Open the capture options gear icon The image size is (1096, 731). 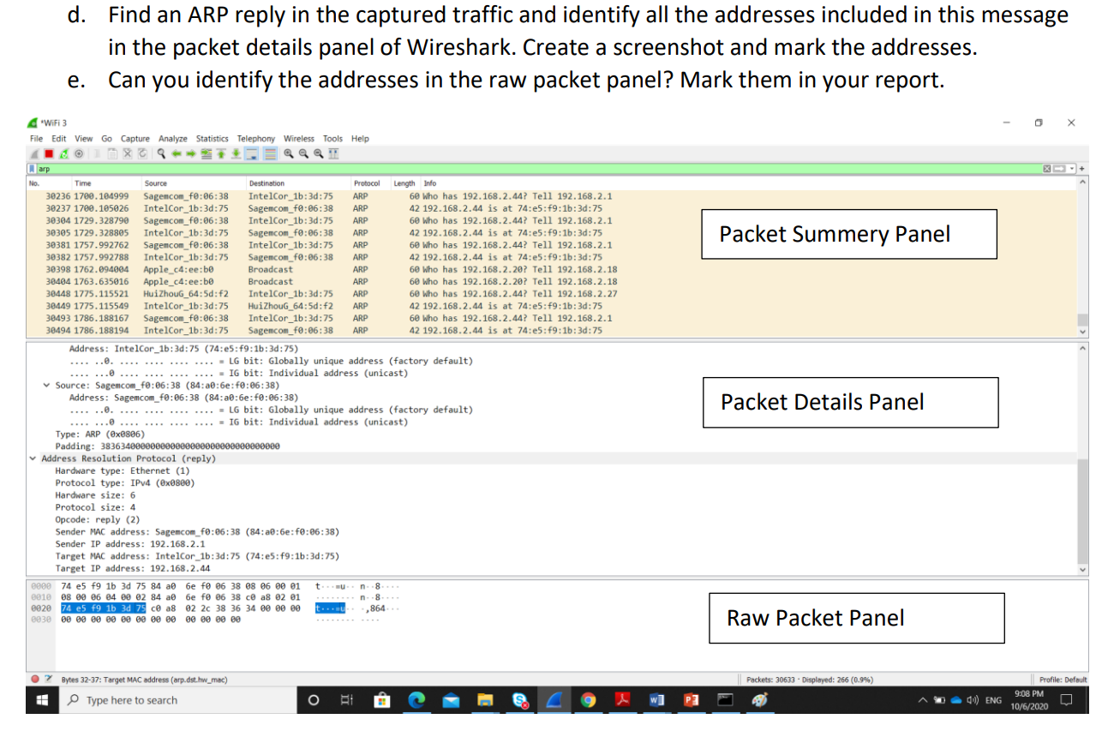[79, 154]
